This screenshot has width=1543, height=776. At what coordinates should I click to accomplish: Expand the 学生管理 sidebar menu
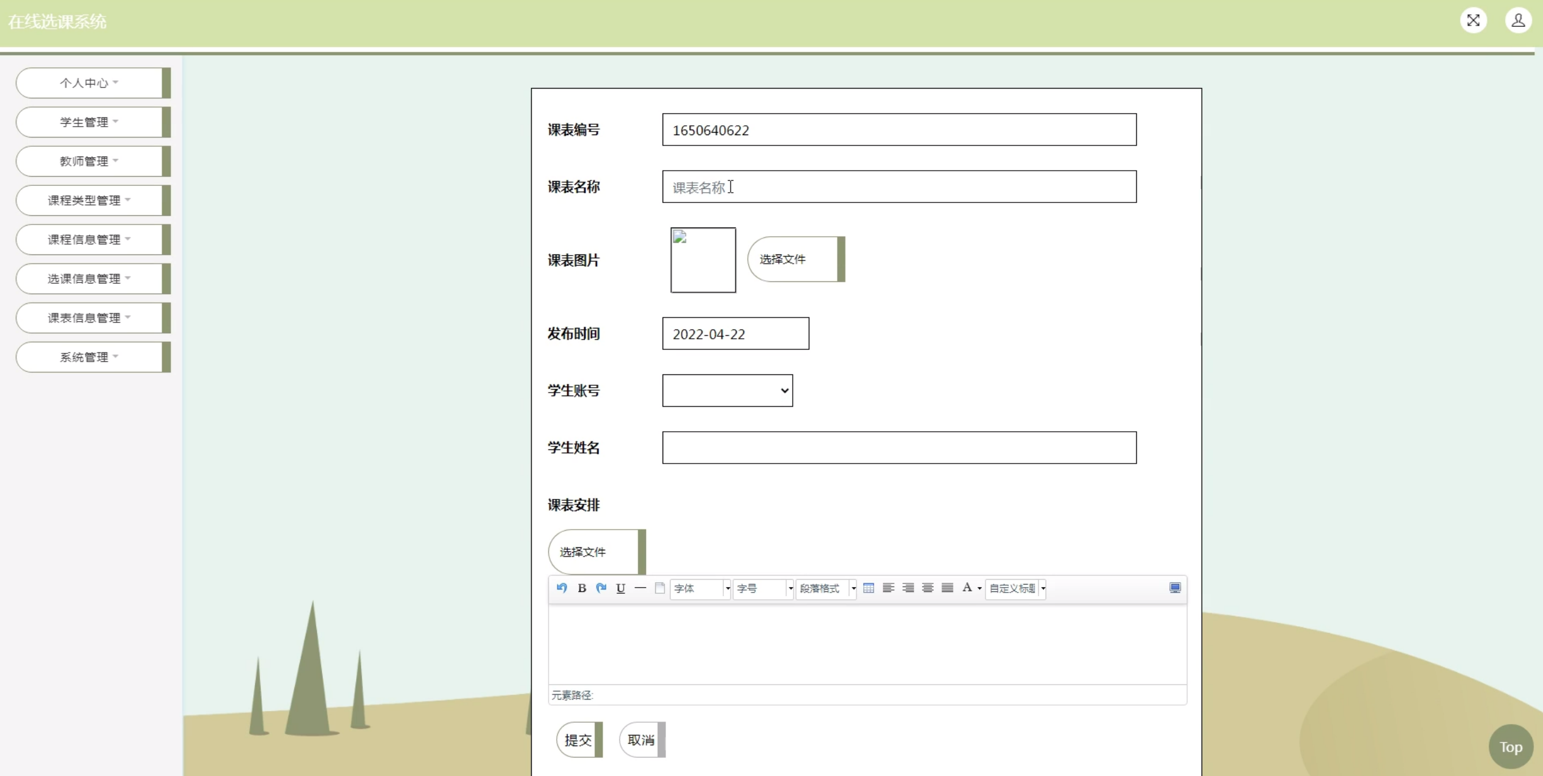pyautogui.click(x=89, y=122)
